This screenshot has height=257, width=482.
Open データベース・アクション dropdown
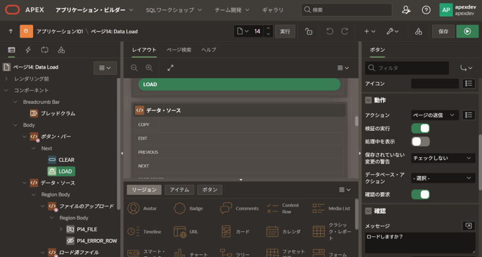(x=443, y=178)
